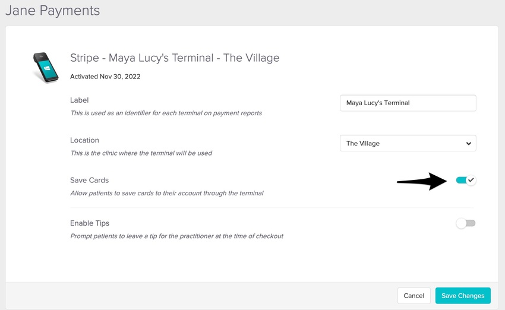This screenshot has width=505, height=310.
Task: Click the black arrow pointing at toggle
Action: [x=422, y=181]
